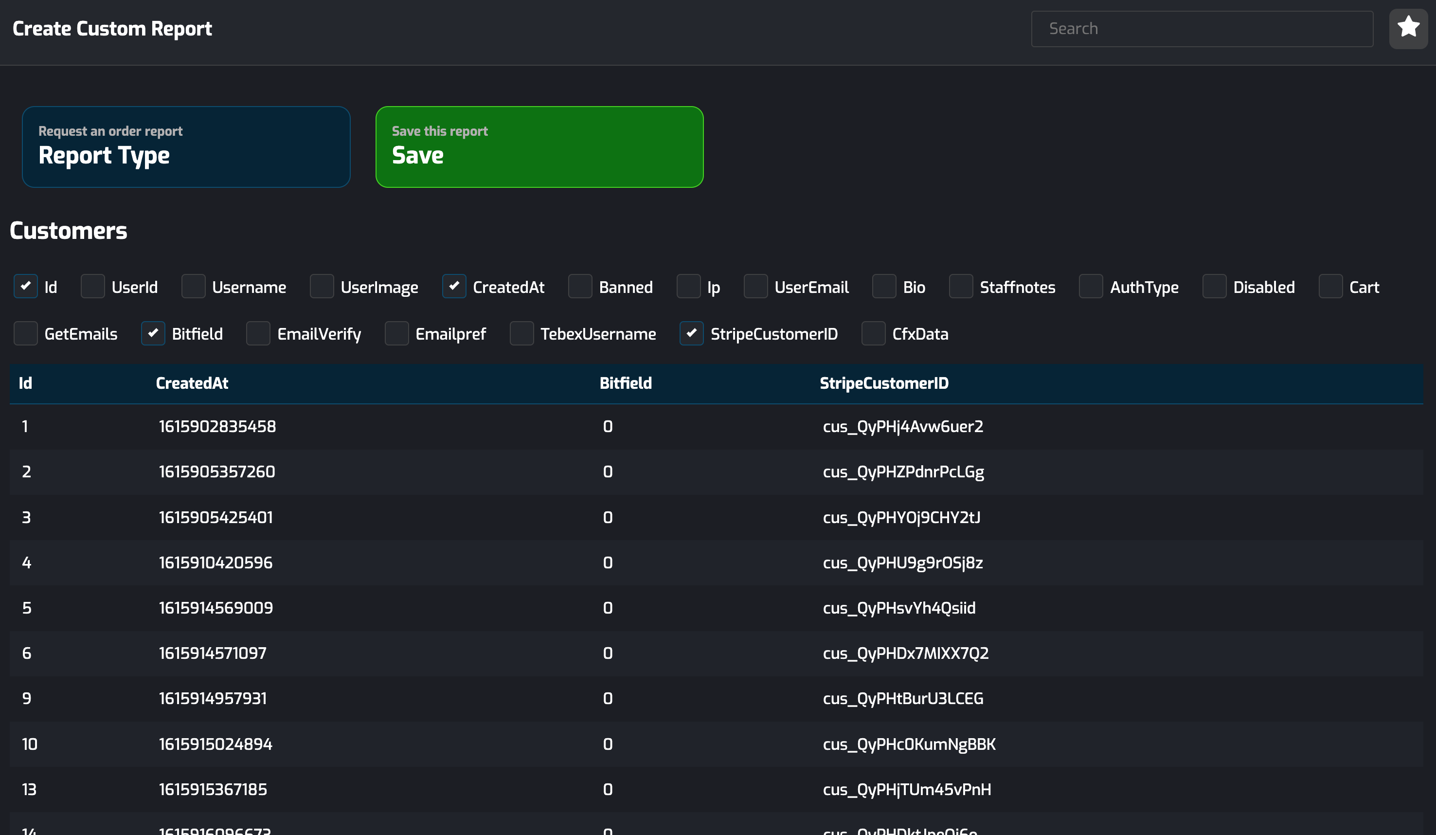Viewport: 1436px width, 835px height.
Task: Select the Cart checkbox
Action: [x=1330, y=286]
